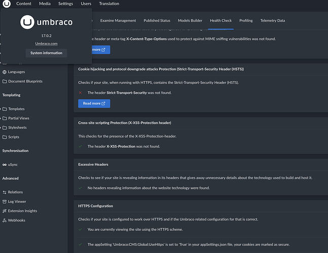328x253 pixels.
Task: Switch to Profiling tab
Action: (x=246, y=21)
